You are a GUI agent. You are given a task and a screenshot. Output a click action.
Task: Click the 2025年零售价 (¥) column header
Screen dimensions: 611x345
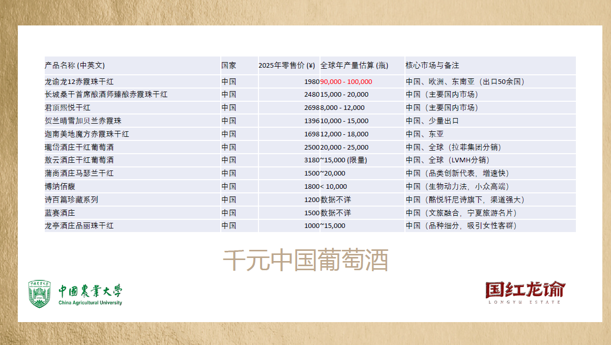(287, 66)
